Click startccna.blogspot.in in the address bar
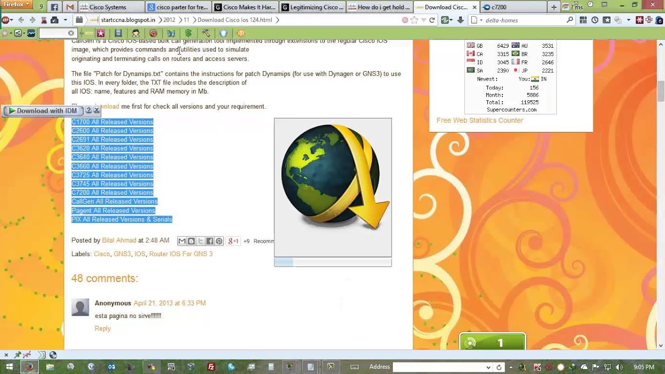Screen dimensions: 665x374 128,20
